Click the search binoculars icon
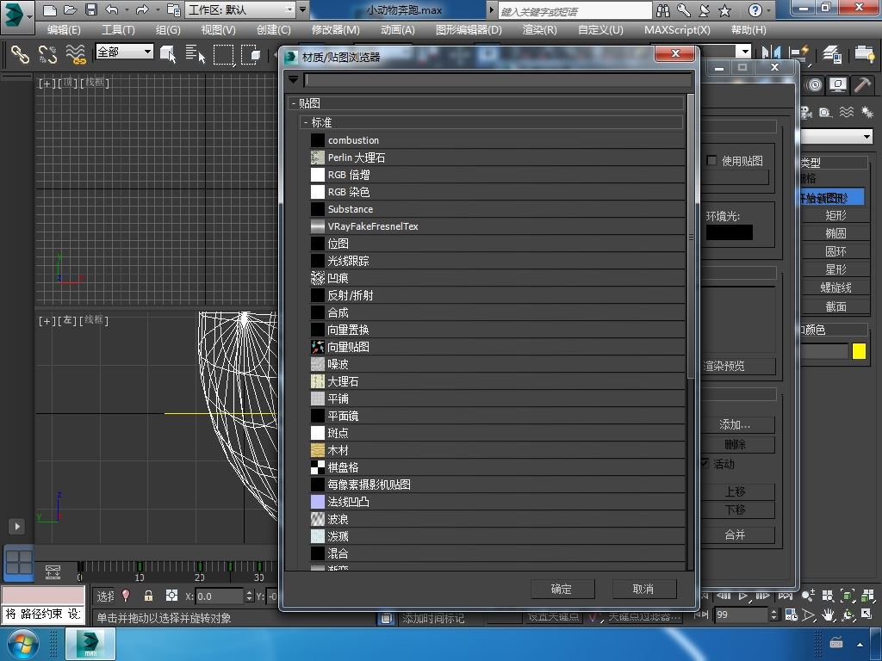882x661 pixels. (663, 10)
